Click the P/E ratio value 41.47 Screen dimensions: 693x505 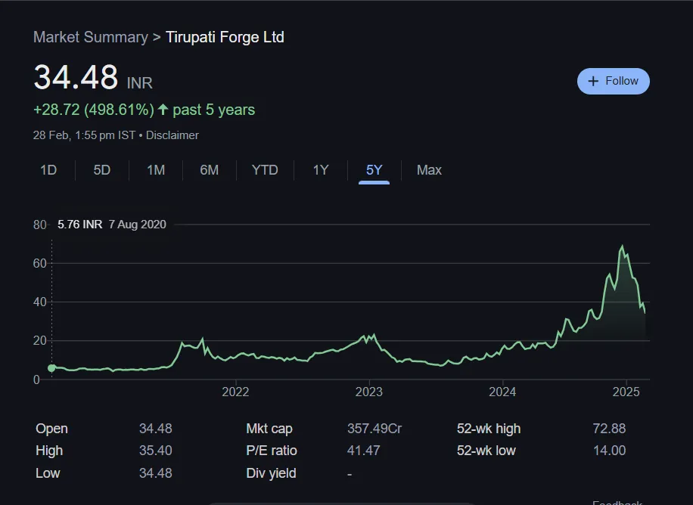[363, 451]
